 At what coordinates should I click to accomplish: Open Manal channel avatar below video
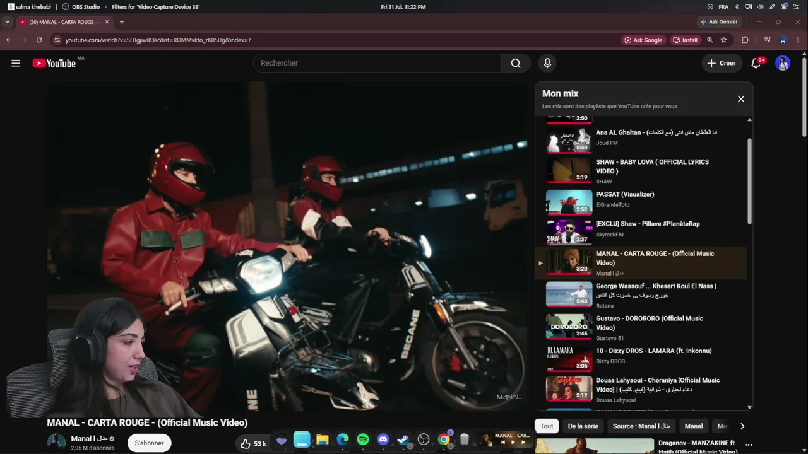pyautogui.click(x=56, y=442)
